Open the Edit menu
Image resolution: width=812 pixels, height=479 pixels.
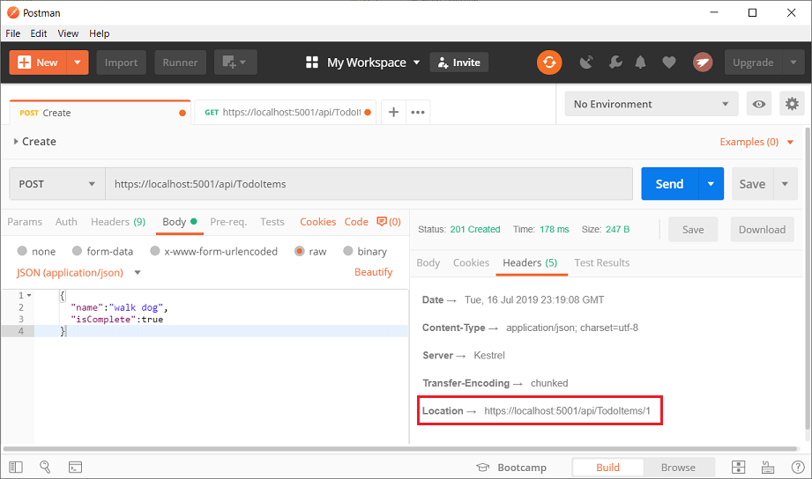click(38, 33)
